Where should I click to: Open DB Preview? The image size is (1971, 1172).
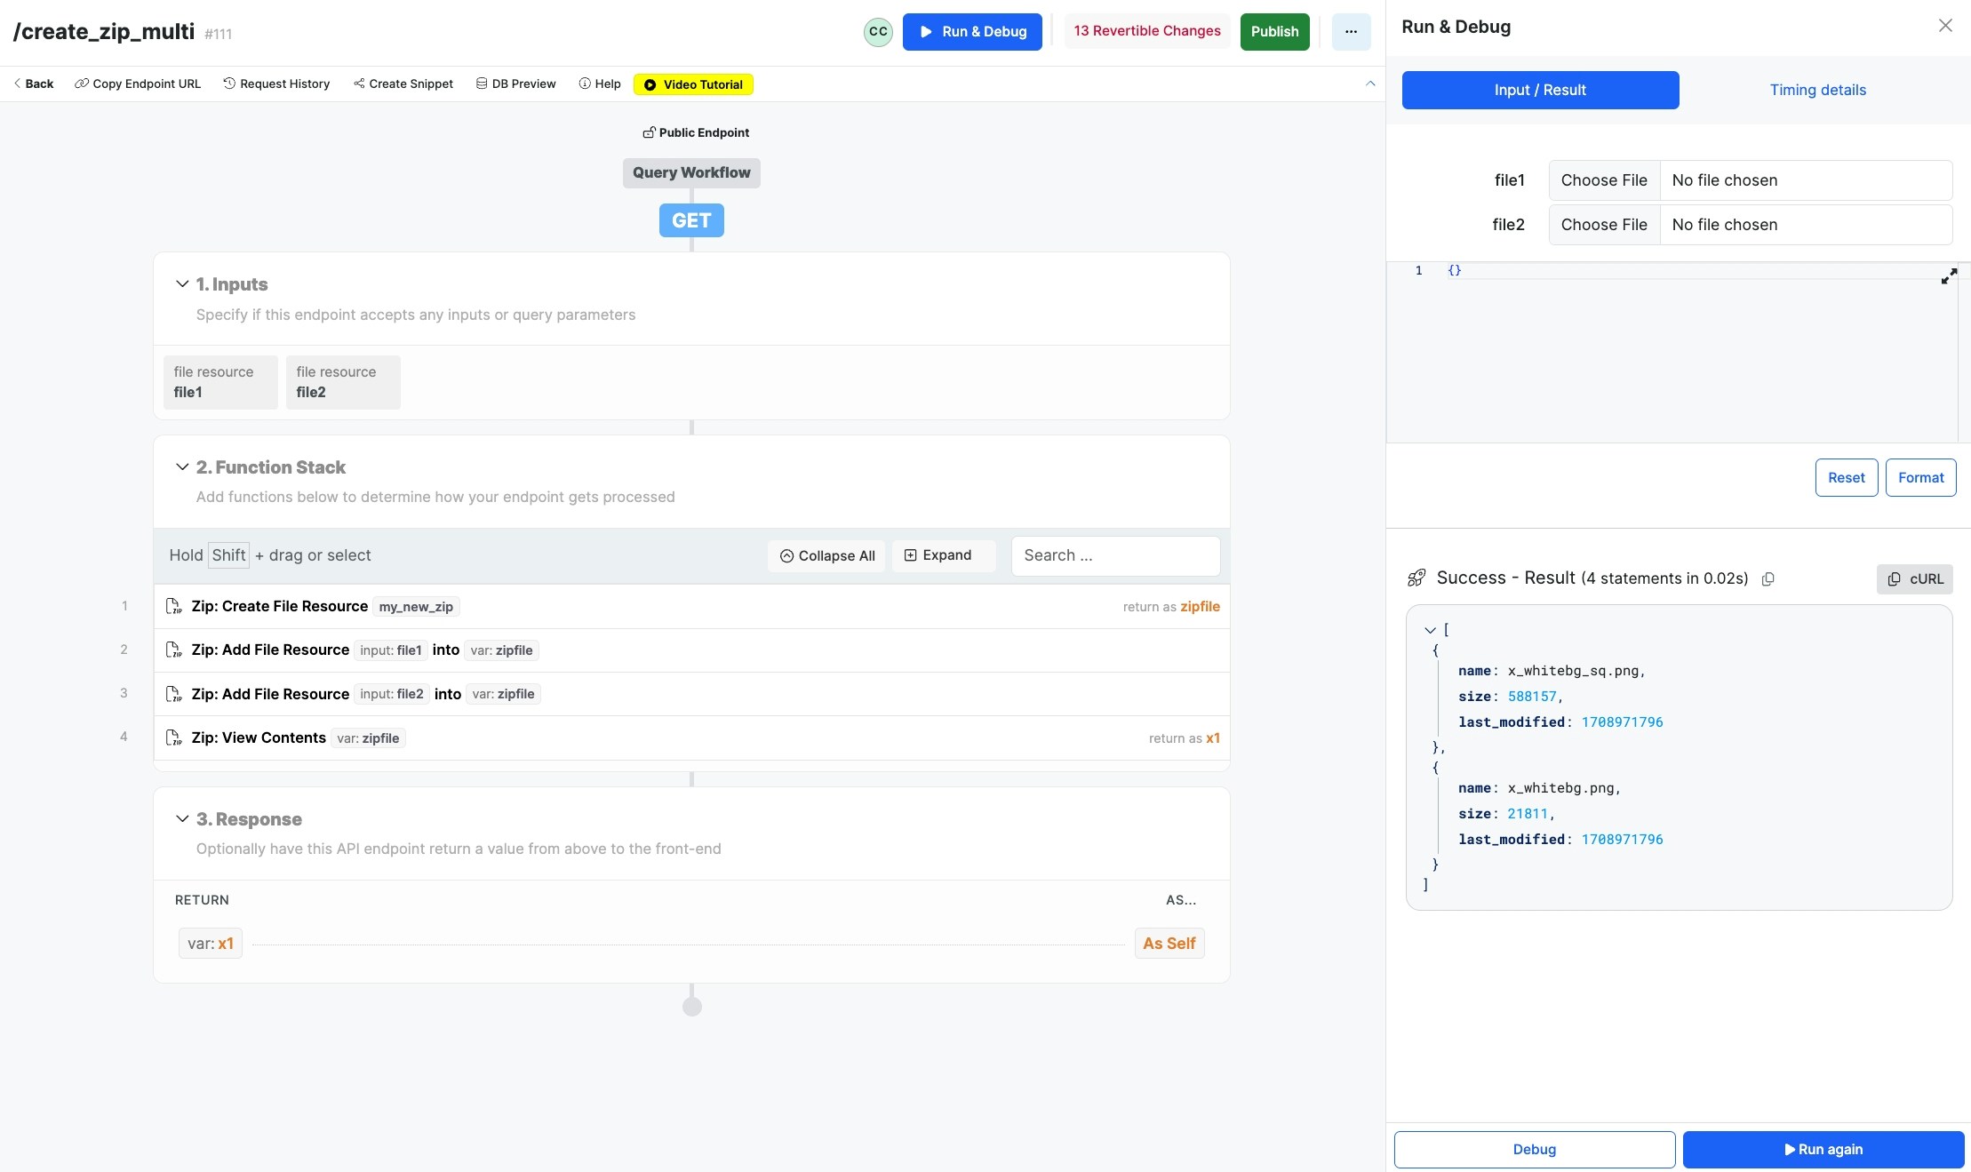(x=515, y=84)
